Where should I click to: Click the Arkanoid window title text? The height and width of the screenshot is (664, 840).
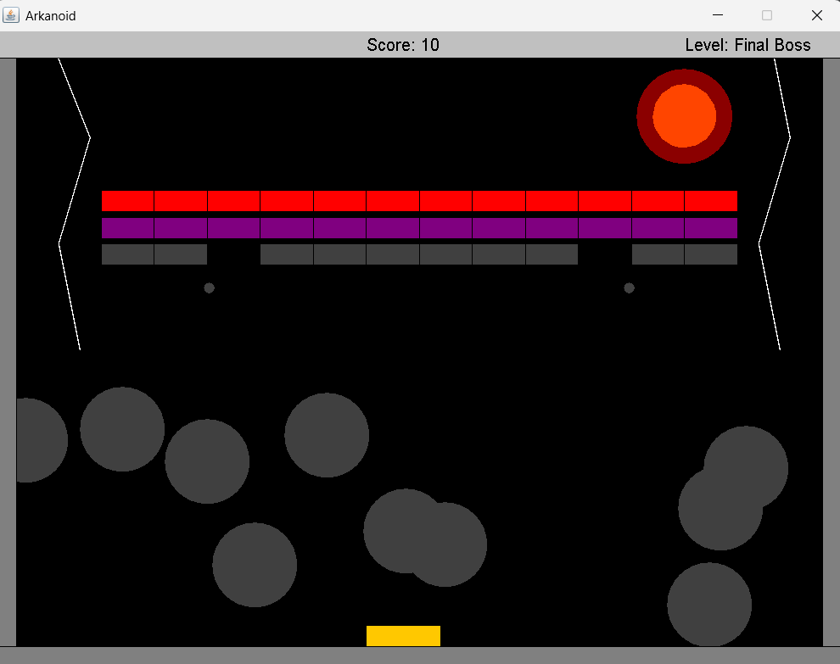tap(51, 15)
